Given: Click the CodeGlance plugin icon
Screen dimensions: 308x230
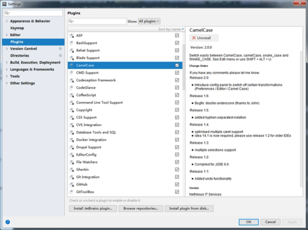Looking at the screenshot, I should coord(71,88).
